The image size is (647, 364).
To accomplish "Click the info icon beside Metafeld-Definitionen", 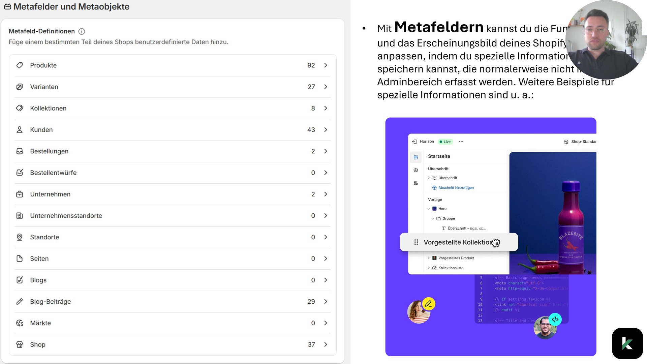I will click(82, 31).
